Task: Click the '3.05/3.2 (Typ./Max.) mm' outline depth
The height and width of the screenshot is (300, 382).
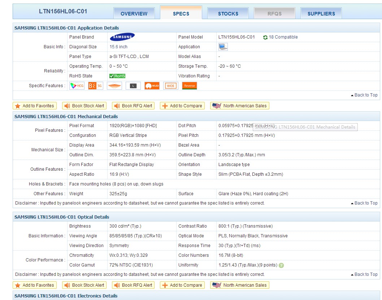Action: [242, 155]
